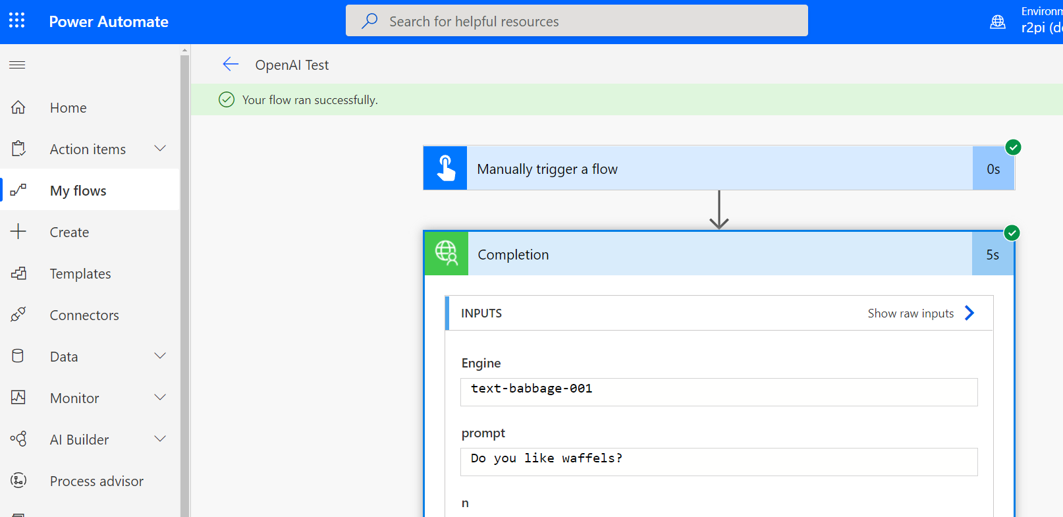The height and width of the screenshot is (517, 1063).
Task: Expand the Data chevron
Action: (160, 356)
